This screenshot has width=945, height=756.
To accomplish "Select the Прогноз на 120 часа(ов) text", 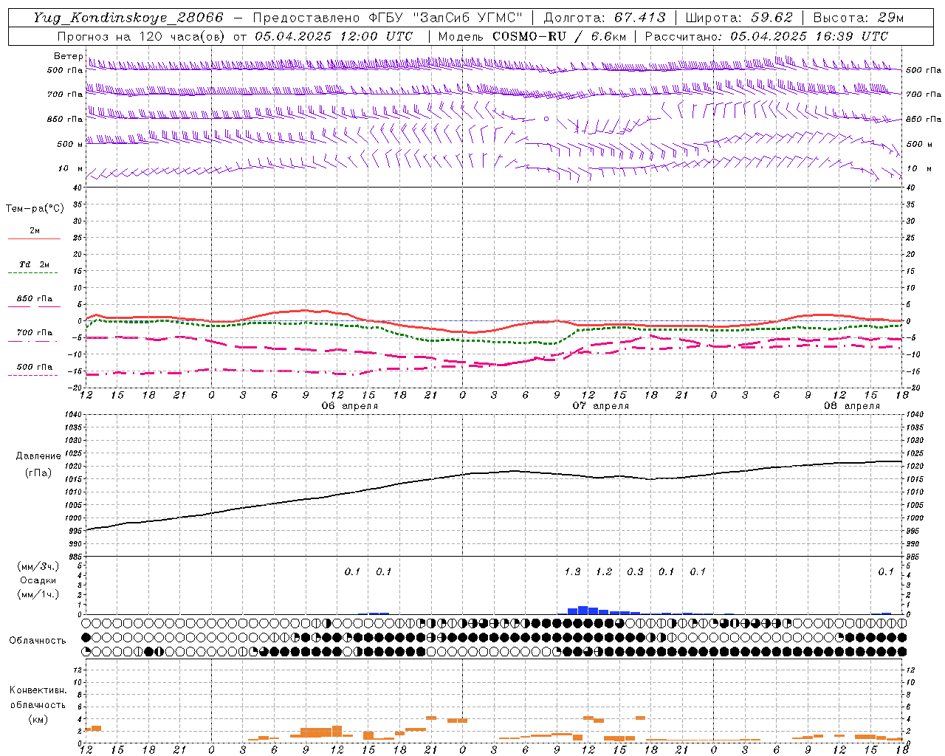I will tap(141, 36).
